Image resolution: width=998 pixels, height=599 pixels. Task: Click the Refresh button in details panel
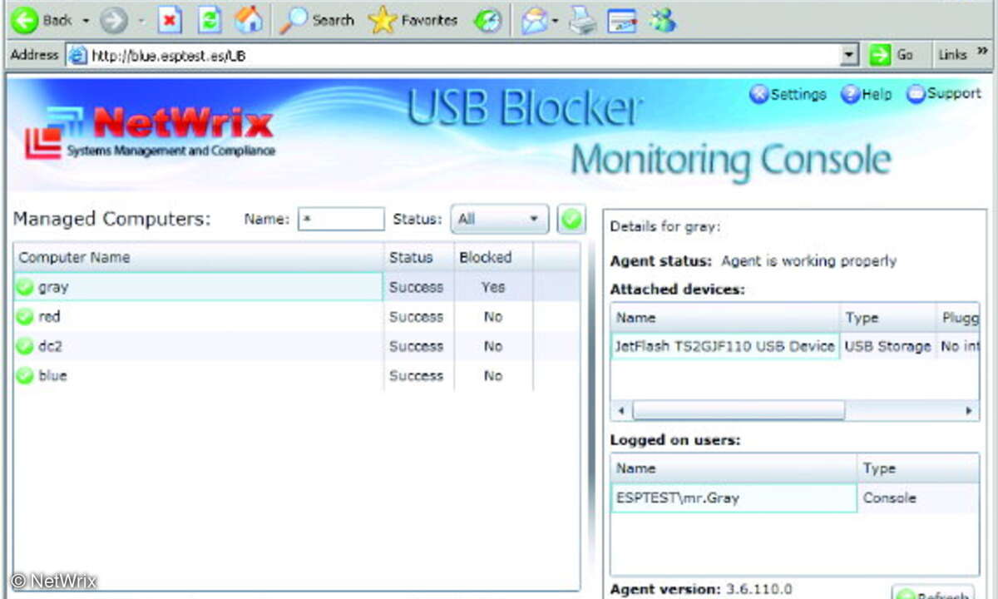tap(932, 592)
